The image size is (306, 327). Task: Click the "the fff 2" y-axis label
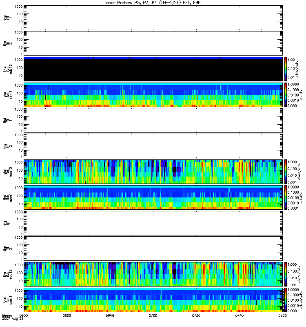pyautogui.click(x=7, y=249)
